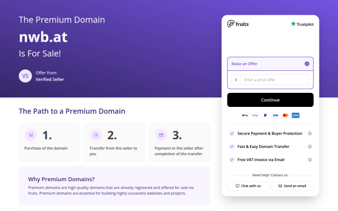Click the Secure Payment checkmark icon

coord(232,133)
